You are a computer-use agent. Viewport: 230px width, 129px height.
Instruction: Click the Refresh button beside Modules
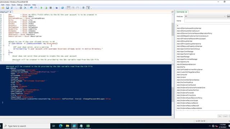click(x=229, y=16)
